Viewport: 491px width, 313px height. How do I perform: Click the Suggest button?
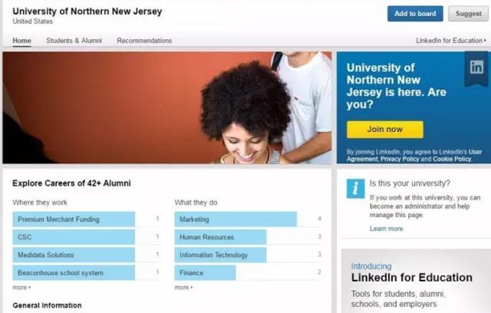tap(468, 14)
